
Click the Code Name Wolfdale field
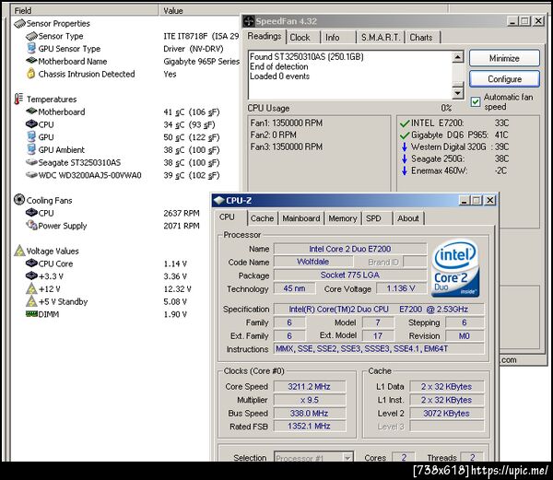click(x=313, y=262)
